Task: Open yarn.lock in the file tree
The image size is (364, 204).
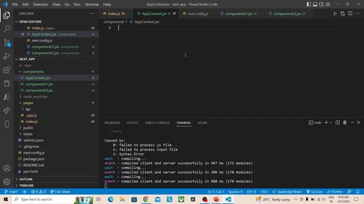Action: (56, 171)
